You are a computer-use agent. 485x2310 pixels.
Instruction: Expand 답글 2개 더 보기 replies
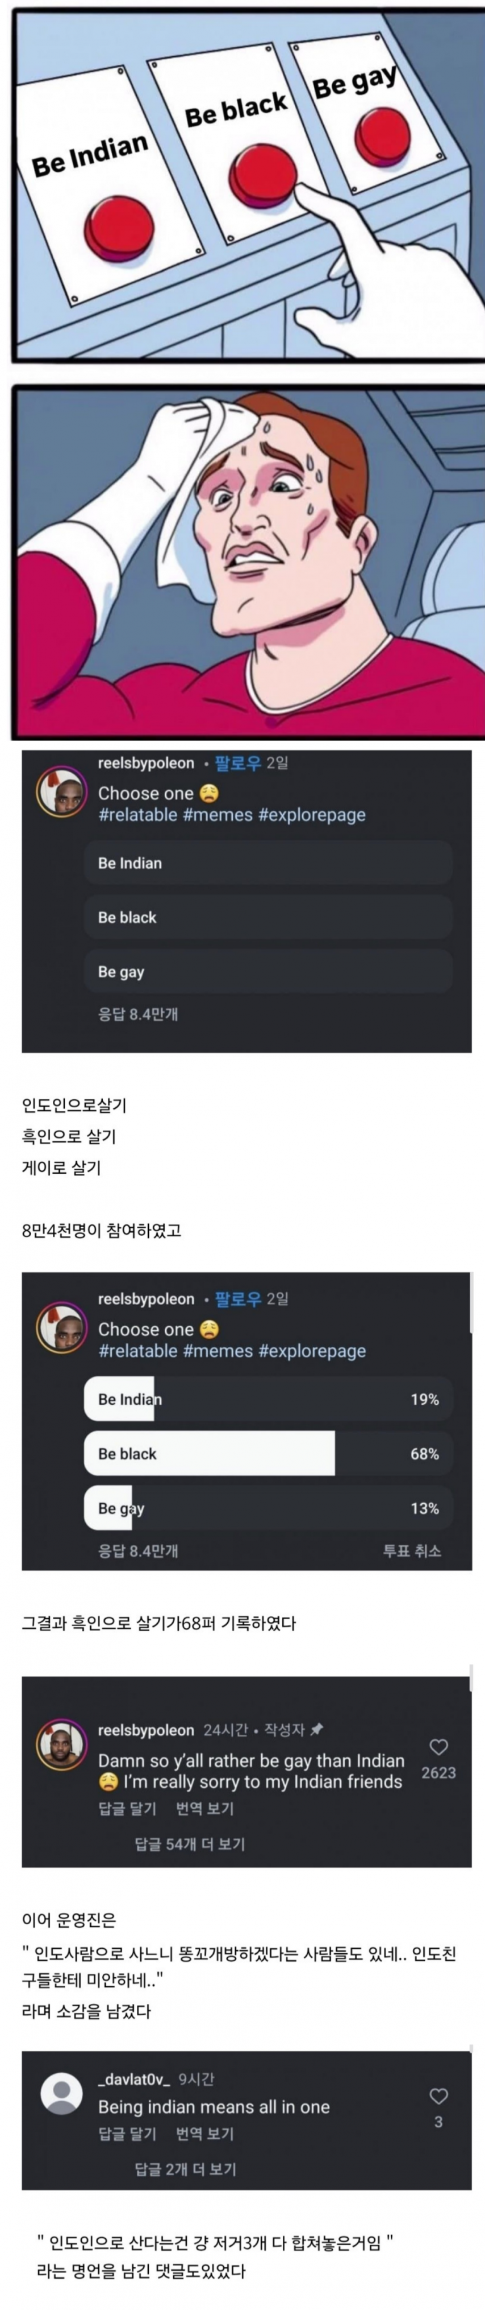[185, 2168]
